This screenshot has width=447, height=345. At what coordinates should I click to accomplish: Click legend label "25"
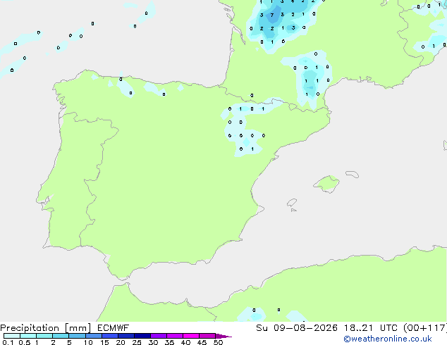[137, 342]
